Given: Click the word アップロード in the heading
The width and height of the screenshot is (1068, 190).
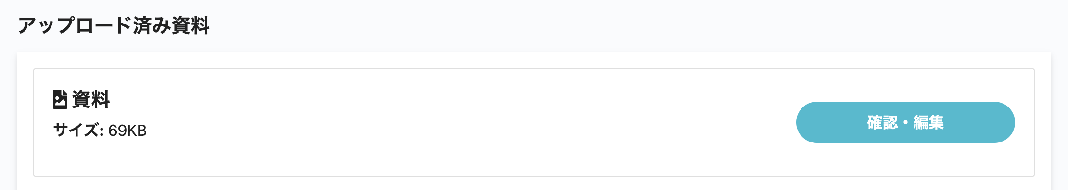Looking at the screenshot, I should [x=75, y=25].
